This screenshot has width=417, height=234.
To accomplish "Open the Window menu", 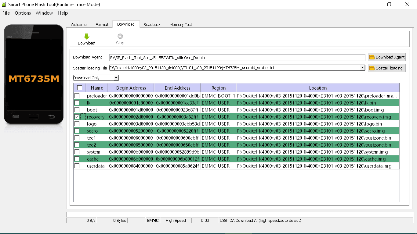I will pyautogui.click(x=44, y=13).
